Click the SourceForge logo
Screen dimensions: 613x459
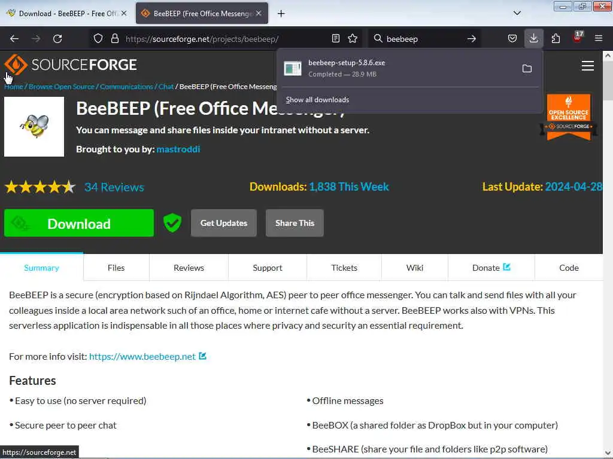pyautogui.click(x=71, y=65)
